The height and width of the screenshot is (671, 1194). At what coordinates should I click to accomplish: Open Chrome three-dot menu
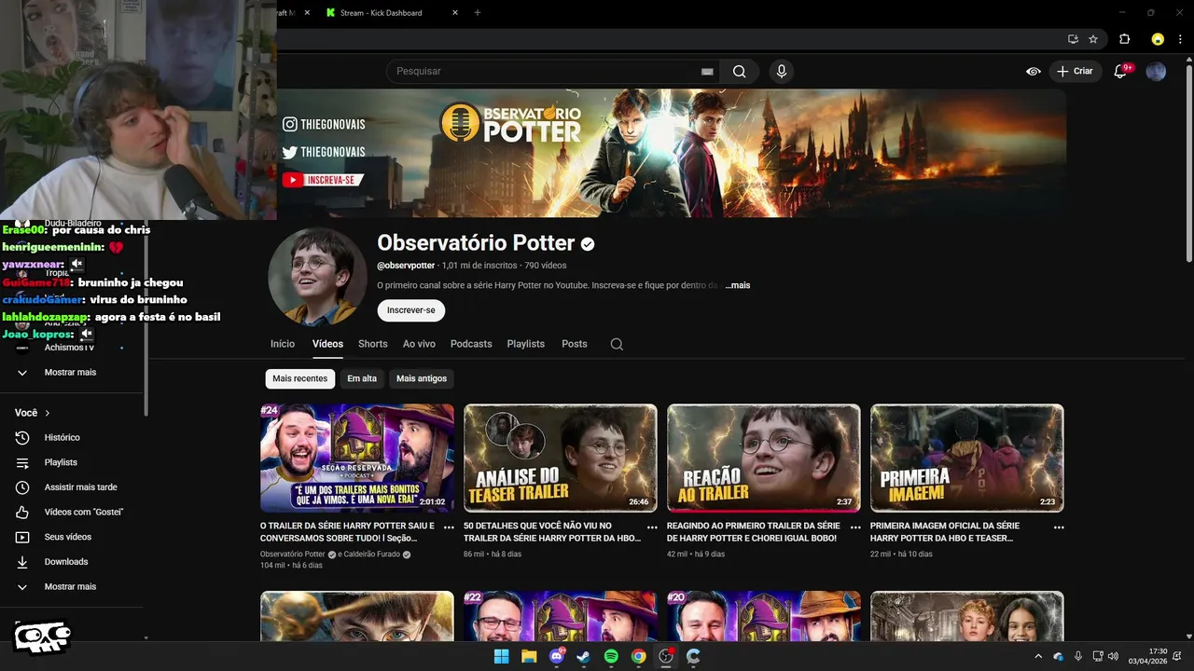(x=1181, y=39)
